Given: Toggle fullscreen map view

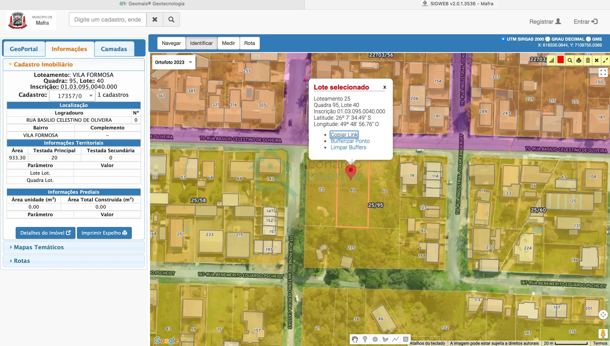Looking at the screenshot, I should [603, 72].
